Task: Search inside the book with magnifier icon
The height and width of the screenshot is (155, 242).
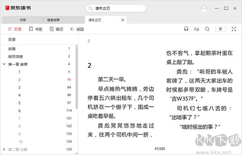Action: (x=207, y=29)
